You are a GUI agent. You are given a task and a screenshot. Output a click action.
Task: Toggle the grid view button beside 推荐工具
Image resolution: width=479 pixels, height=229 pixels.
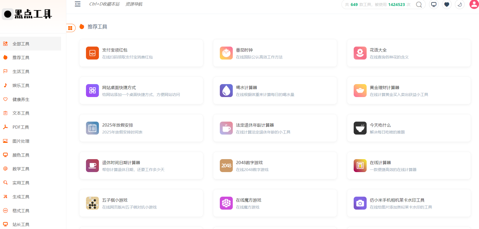(x=70, y=28)
